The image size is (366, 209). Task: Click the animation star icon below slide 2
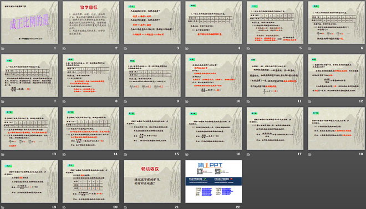pos(64,49)
